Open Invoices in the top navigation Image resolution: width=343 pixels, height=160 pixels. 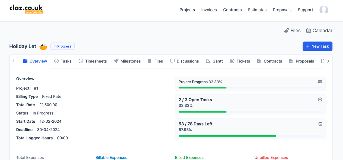click(x=209, y=10)
